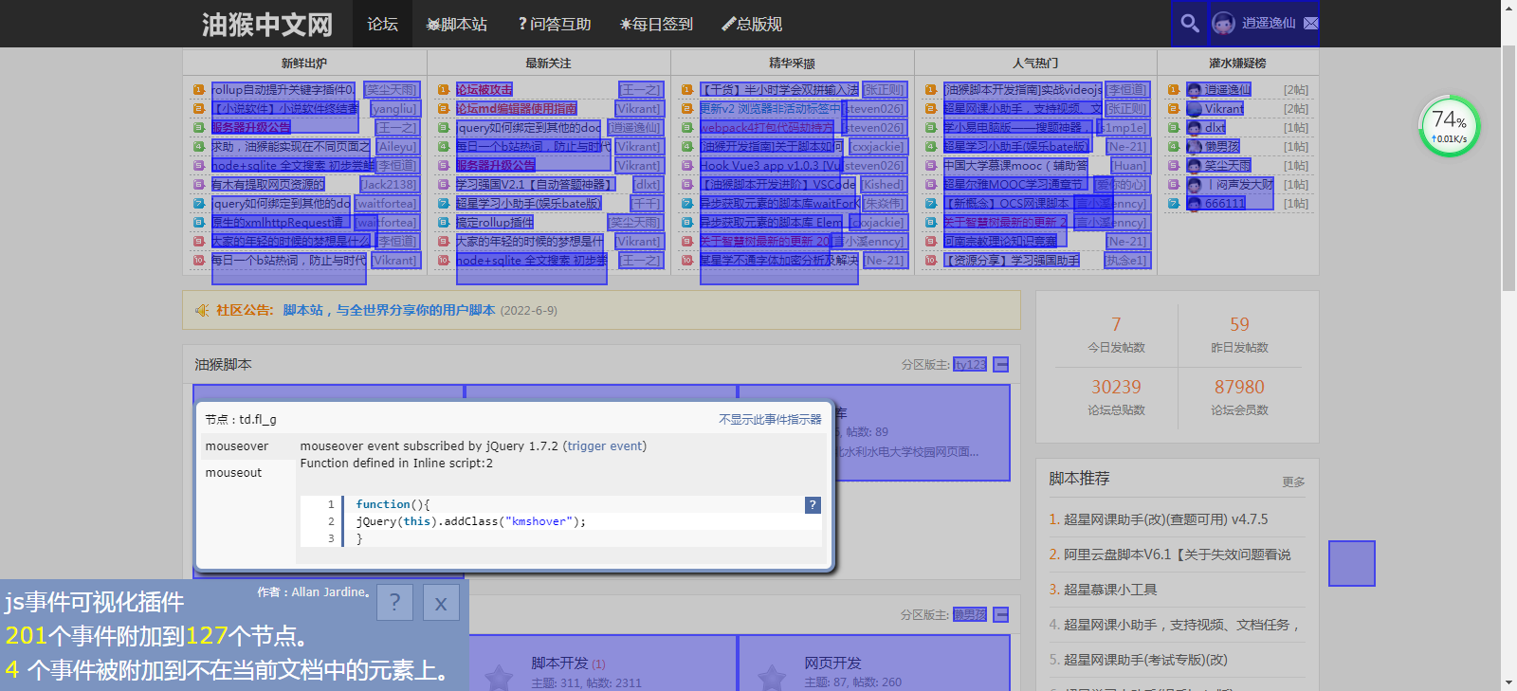This screenshot has height=691, width=1517.
Task: Click author [Kished] in 精华采撷
Action: click(x=884, y=184)
